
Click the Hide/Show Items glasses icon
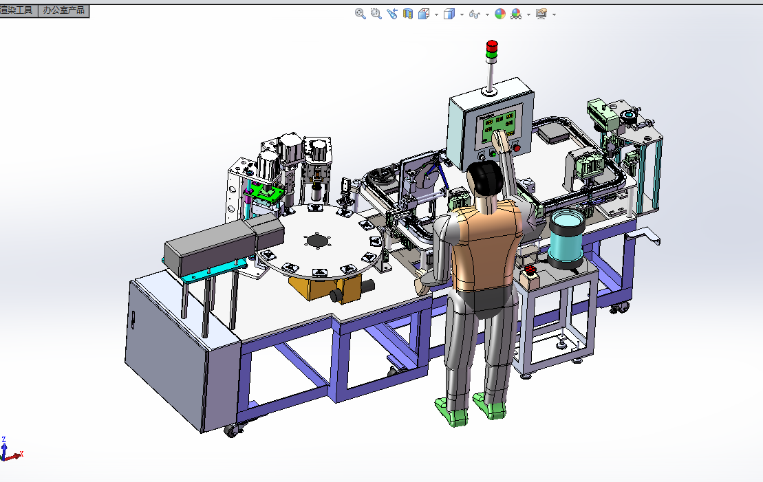(474, 13)
